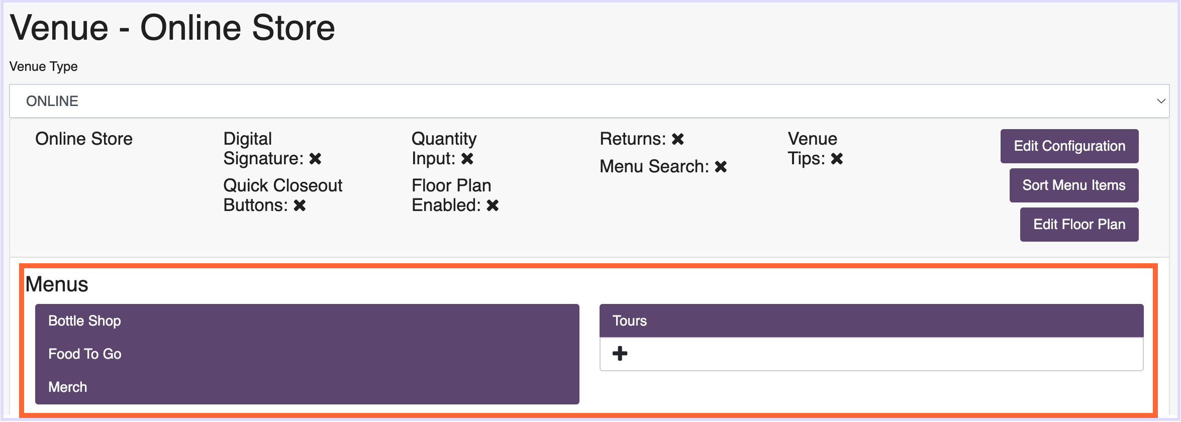Viewport: 1181px width, 422px height.
Task: Click the Sort Menu Items button
Action: 1073,185
